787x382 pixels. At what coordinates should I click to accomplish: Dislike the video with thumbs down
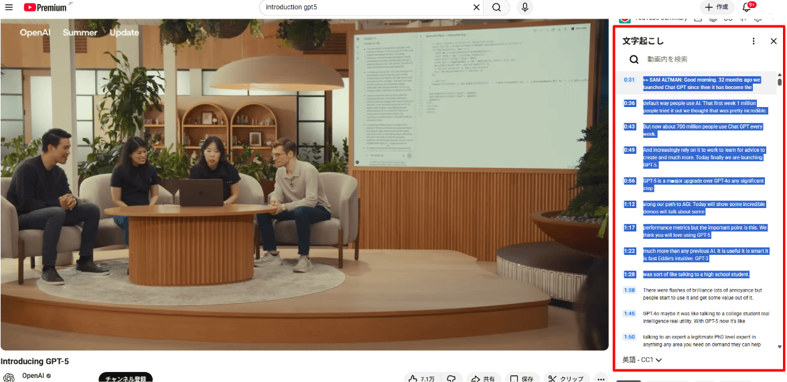click(451, 379)
